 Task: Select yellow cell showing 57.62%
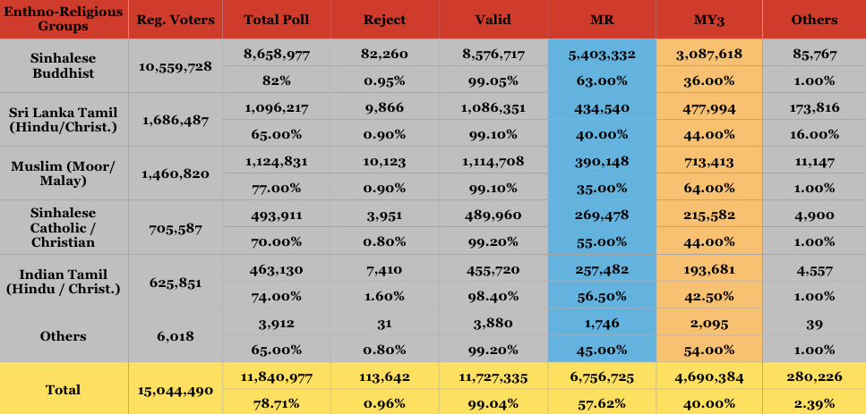(x=602, y=403)
